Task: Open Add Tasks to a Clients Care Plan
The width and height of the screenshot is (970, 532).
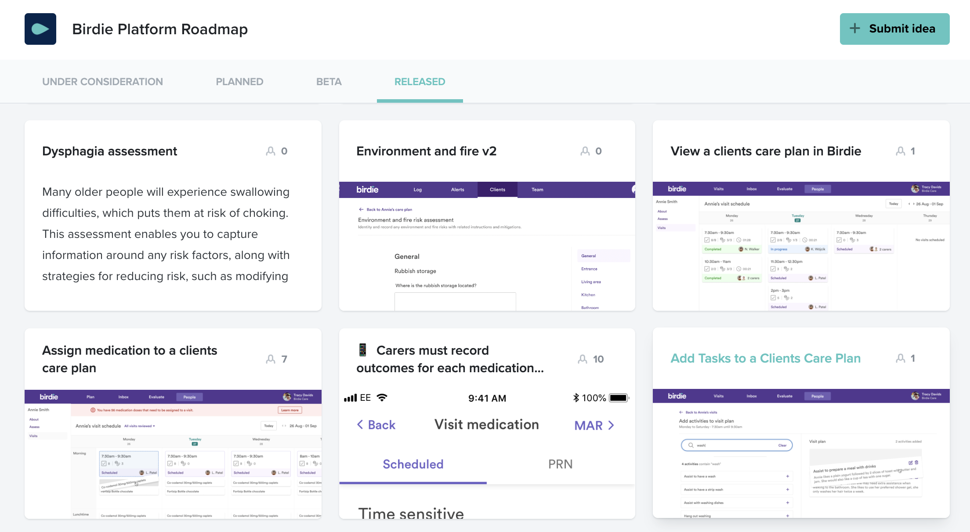Action: (x=765, y=358)
